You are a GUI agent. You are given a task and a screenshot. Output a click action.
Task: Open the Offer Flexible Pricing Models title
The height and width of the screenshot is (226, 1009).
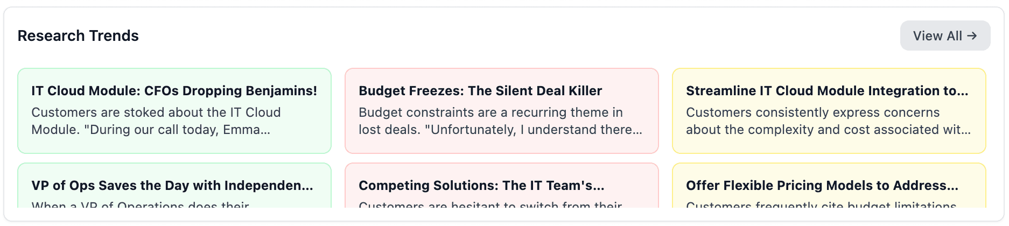click(822, 185)
